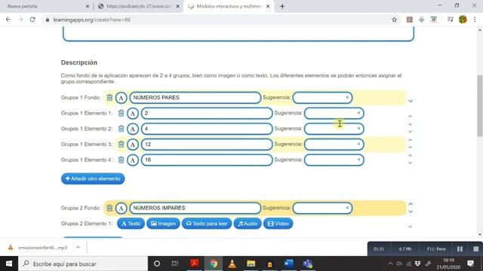Delete Grupos 1 Elemento 2 using trash icon

click(121, 129)
